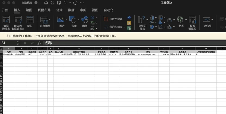Click the statistical histogram chart icon
This screenshot has height=114, width=226.
(x=160, y=22)
